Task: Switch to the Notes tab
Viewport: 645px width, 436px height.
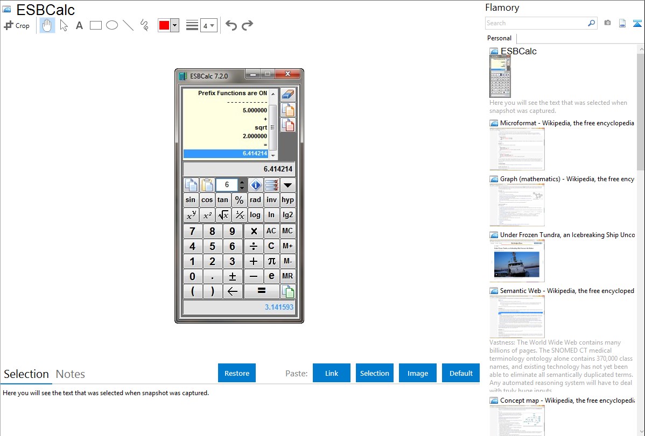Action: pyautogui.click(x=71, y=374)
